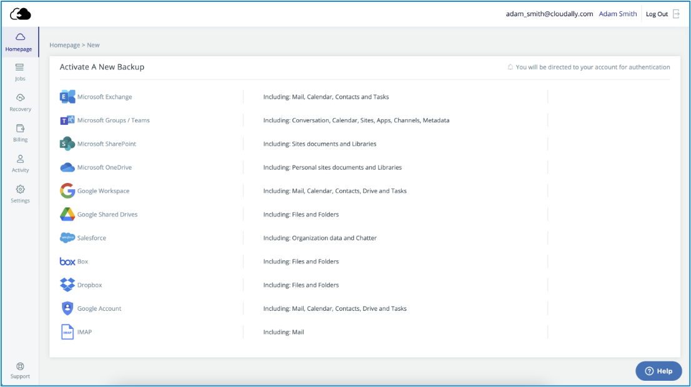Choose the Google Account backup label
This screenshot has width=691, height=387.
coord(99,308)
